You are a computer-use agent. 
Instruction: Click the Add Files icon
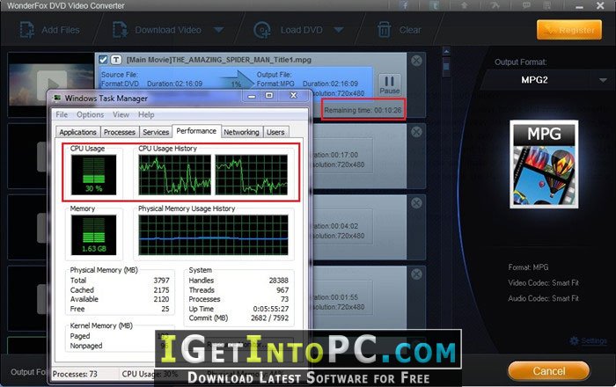[x=26, y=30]
